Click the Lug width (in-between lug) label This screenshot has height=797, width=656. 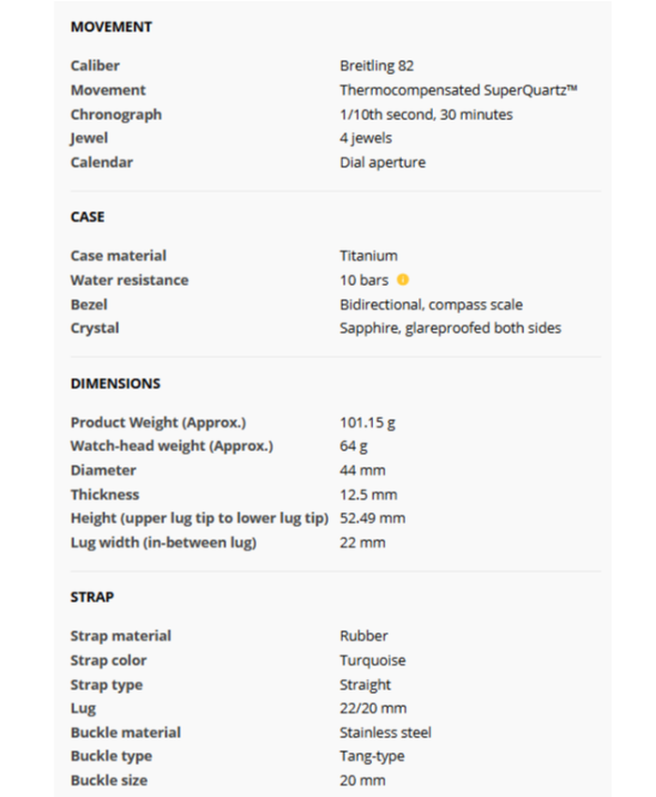tap(163, 543)
